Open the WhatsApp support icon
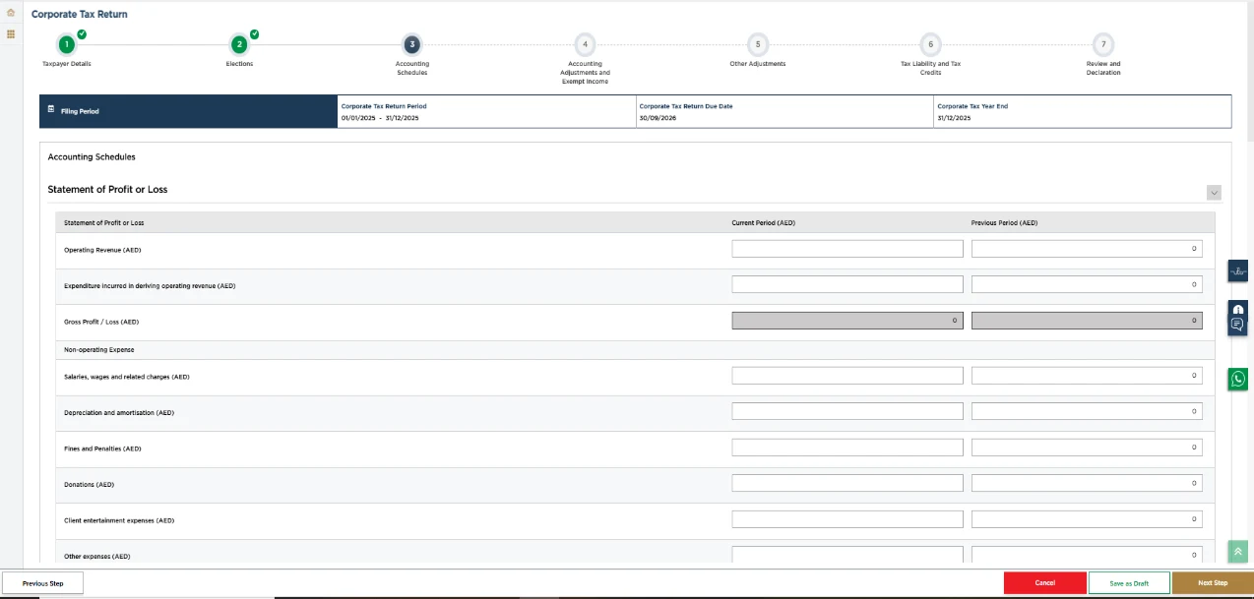Viewport: 1254px width, 599px height. click(x=1238, y=379)
